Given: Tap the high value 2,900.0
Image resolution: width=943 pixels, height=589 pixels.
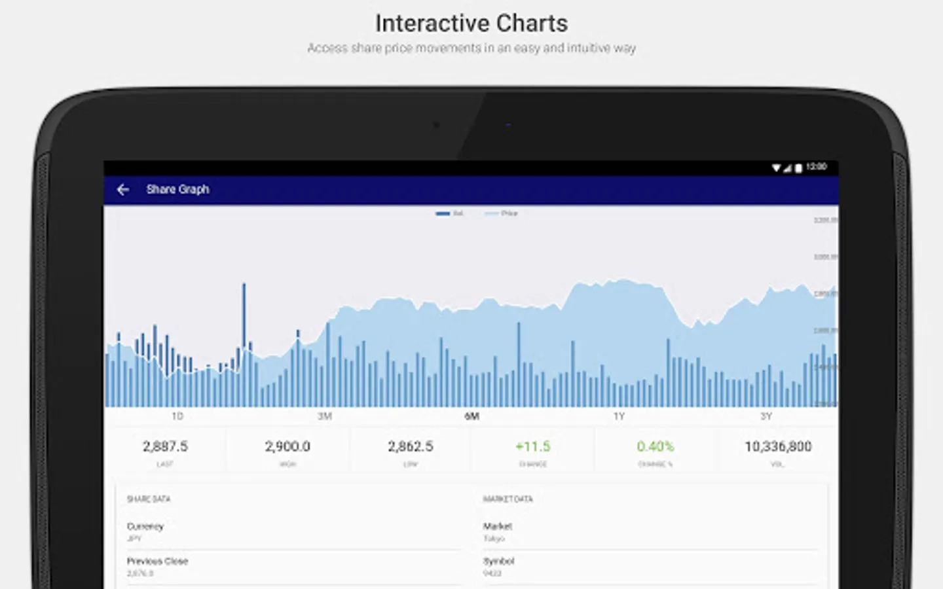Looking at the screenshot, I should tap(287, 446).
